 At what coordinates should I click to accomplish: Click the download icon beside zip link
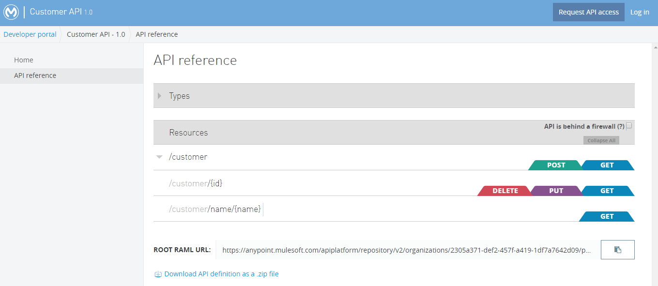(158, 274)
